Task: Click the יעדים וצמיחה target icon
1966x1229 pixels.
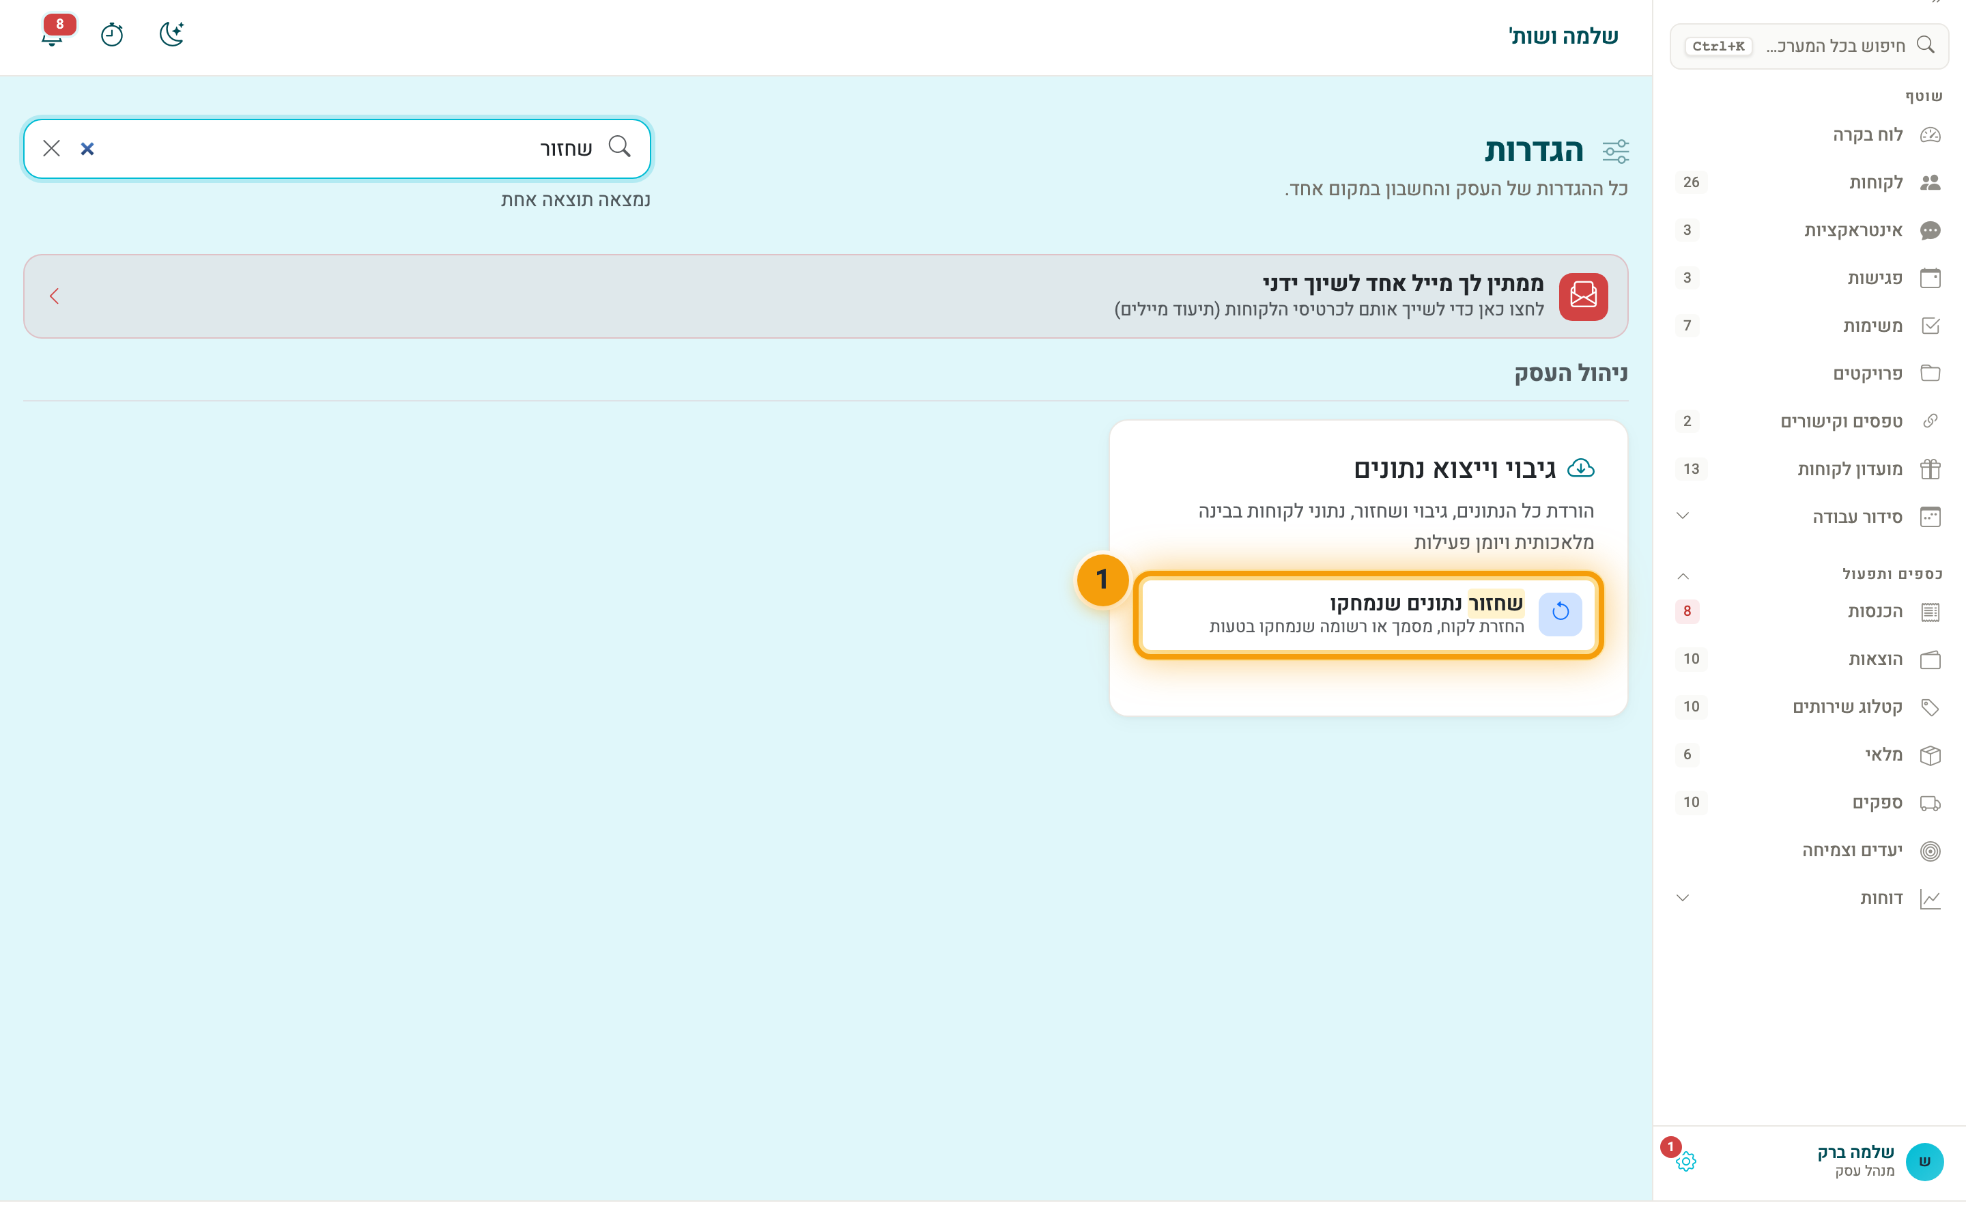Action: coord(1931,851)
